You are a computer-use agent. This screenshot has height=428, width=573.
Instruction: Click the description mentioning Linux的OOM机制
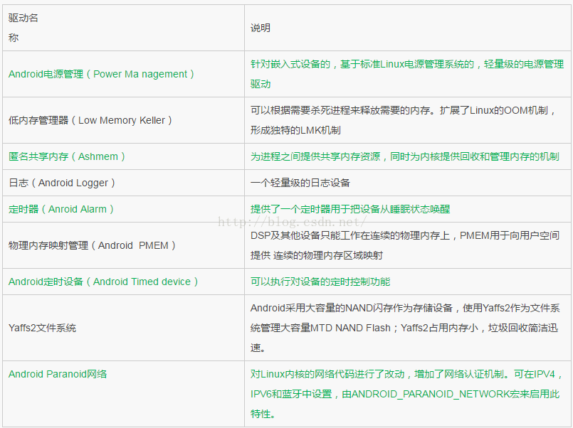point(403,120)
